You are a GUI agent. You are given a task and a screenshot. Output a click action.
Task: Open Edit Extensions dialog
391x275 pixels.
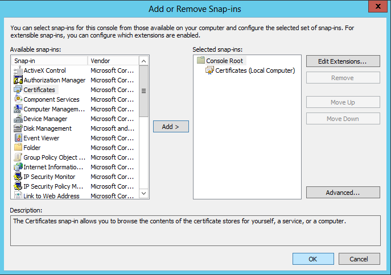(x=343, y=61)
